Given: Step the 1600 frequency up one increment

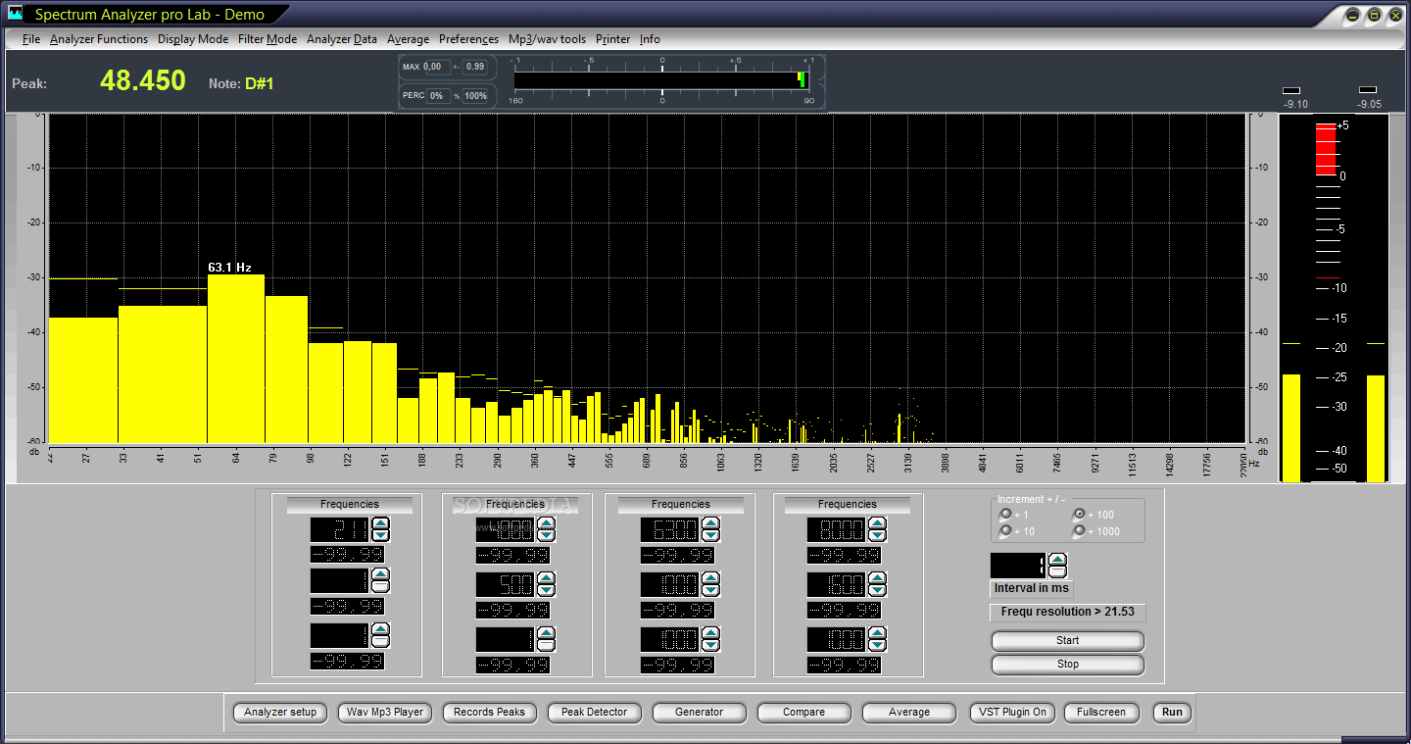Looking at the screenshot, I should (877, 579).
